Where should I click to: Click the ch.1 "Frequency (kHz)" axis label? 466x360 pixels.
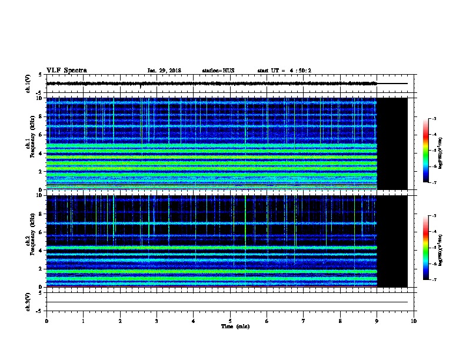(x=32, y=136)
